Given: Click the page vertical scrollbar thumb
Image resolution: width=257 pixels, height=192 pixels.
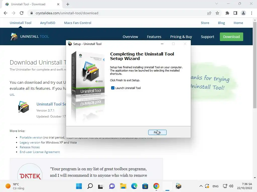Looking at the screenshot, I should pos(255,65).
